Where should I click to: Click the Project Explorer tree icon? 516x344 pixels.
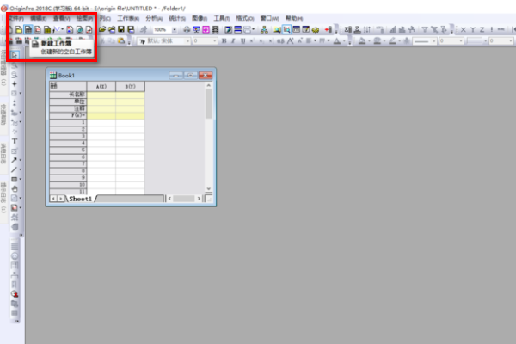coord(264,29)
